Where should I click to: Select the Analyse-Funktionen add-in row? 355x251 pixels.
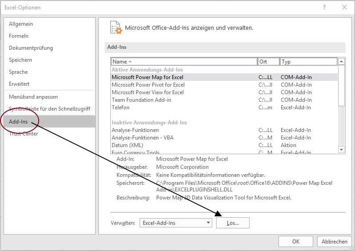click(224, 130)
